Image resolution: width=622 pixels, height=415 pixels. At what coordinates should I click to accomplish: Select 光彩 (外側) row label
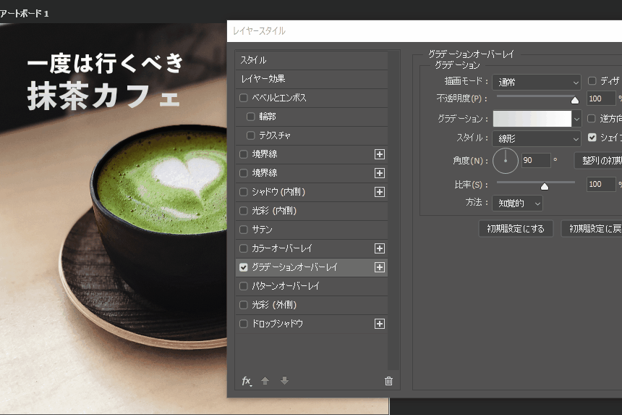pyautogui.click(x=274, y=305)
